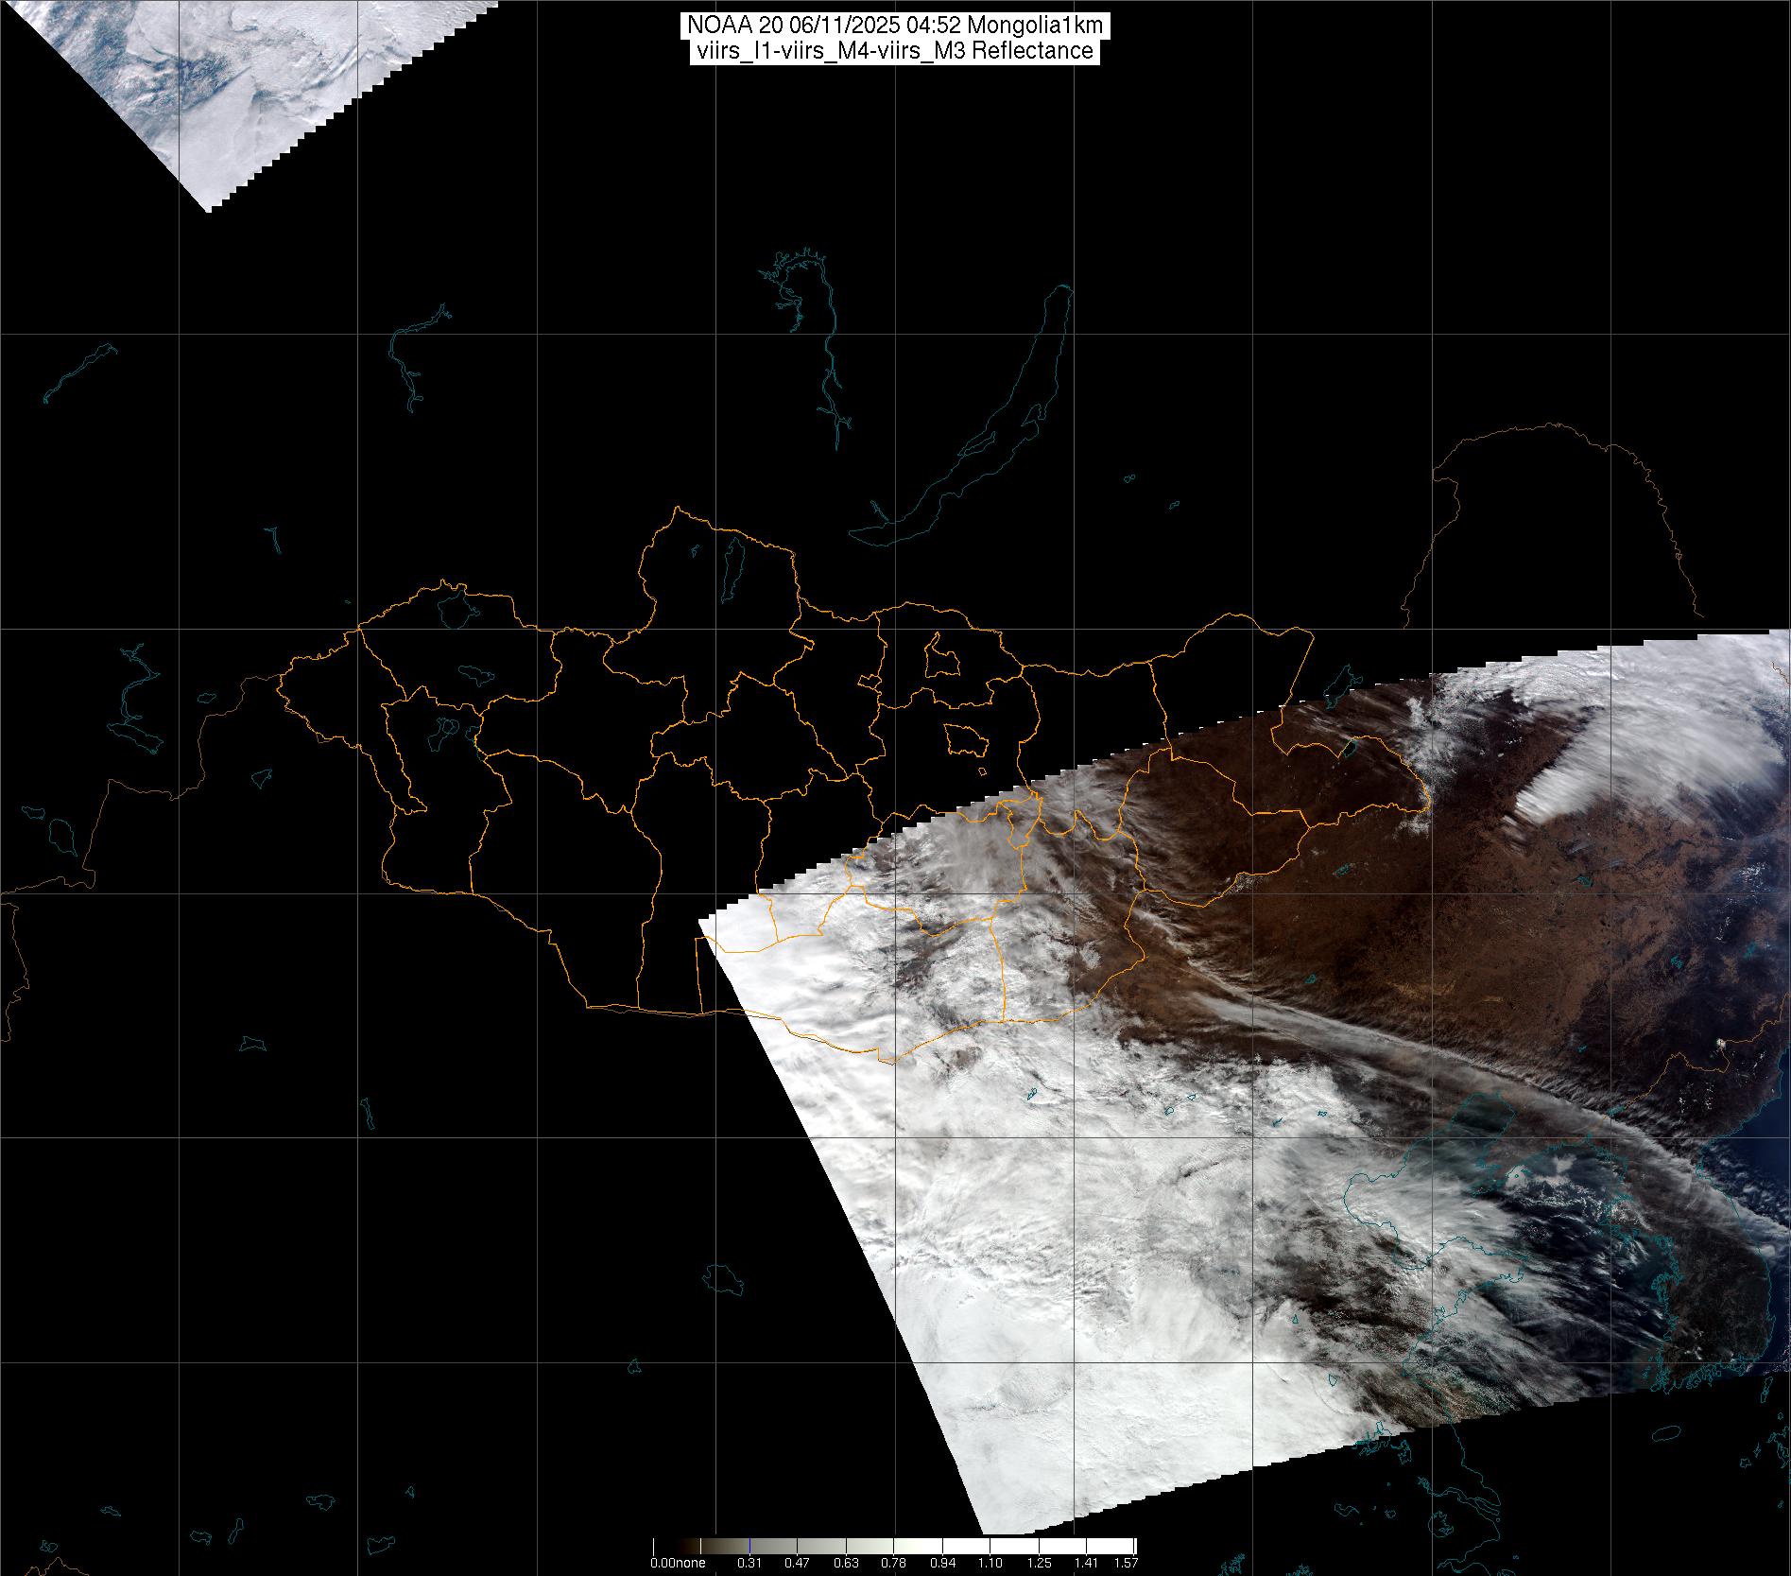
Task: Click the "0.63" colorbar label
Action: pos(846,1563)
